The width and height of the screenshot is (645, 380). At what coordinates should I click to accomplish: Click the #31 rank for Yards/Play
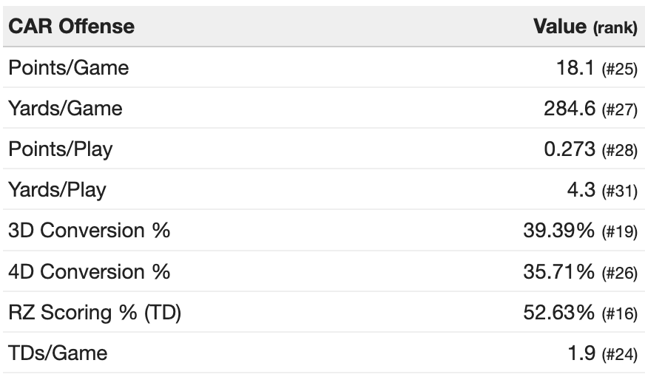pyautogui.click(x=619, y=191)
